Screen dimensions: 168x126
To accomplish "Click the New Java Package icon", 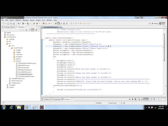I will coord(34,23).
